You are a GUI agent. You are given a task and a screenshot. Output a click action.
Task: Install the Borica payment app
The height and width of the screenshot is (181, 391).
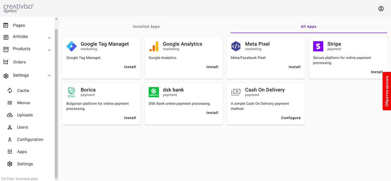pyautogui.click(x=130, y=118)
